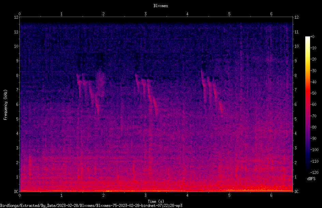Click the file path text at bottom

pyautogui.click(x=91, y=206)
